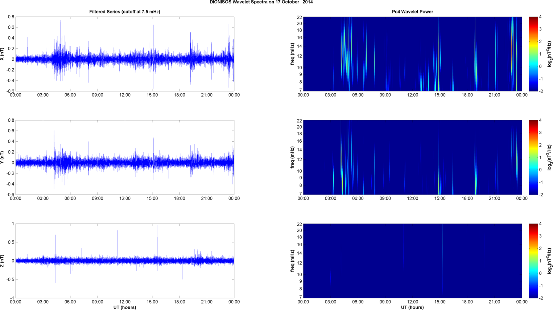
Task: Click the colorbar beside the middle spectrogram
Action: pyautogui.click(x=533, y=157)
